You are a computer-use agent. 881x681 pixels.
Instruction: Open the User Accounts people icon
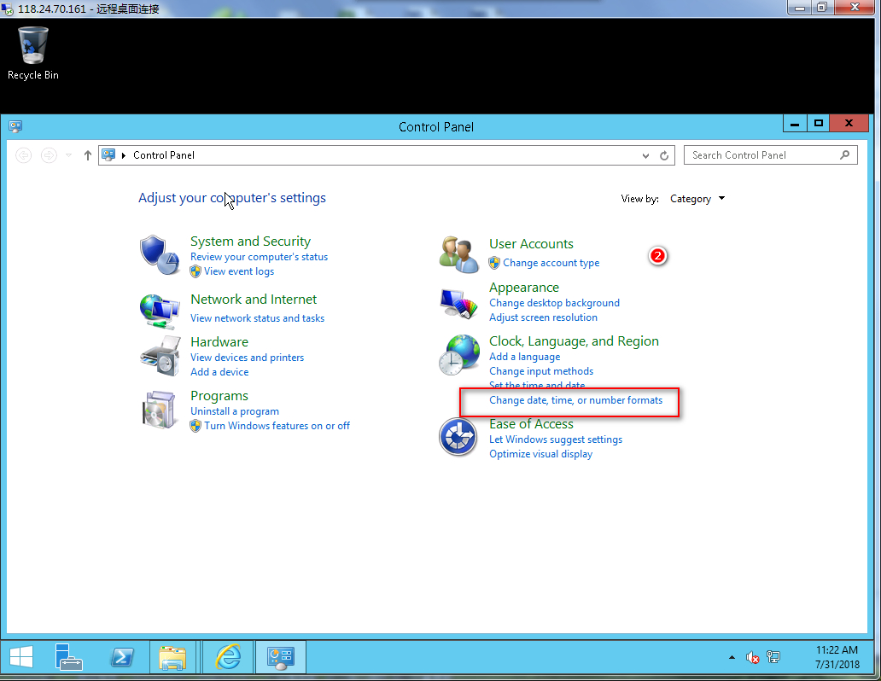tap(458, 254)
